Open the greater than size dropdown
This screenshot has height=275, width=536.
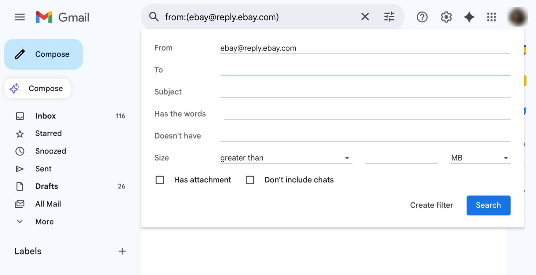[286, 158]
